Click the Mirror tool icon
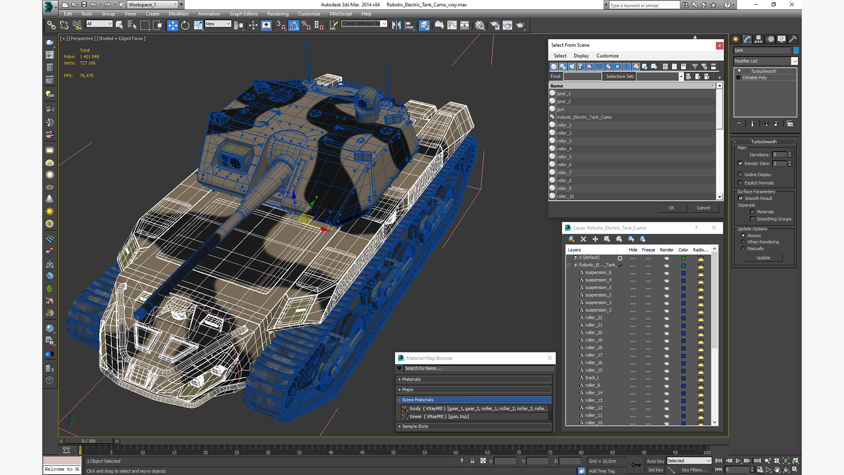The image size is (844, 475). [x=397, y=26]
